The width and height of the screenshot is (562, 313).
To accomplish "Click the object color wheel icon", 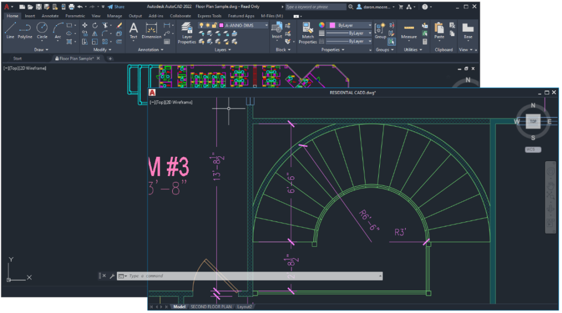I will 322,25.
